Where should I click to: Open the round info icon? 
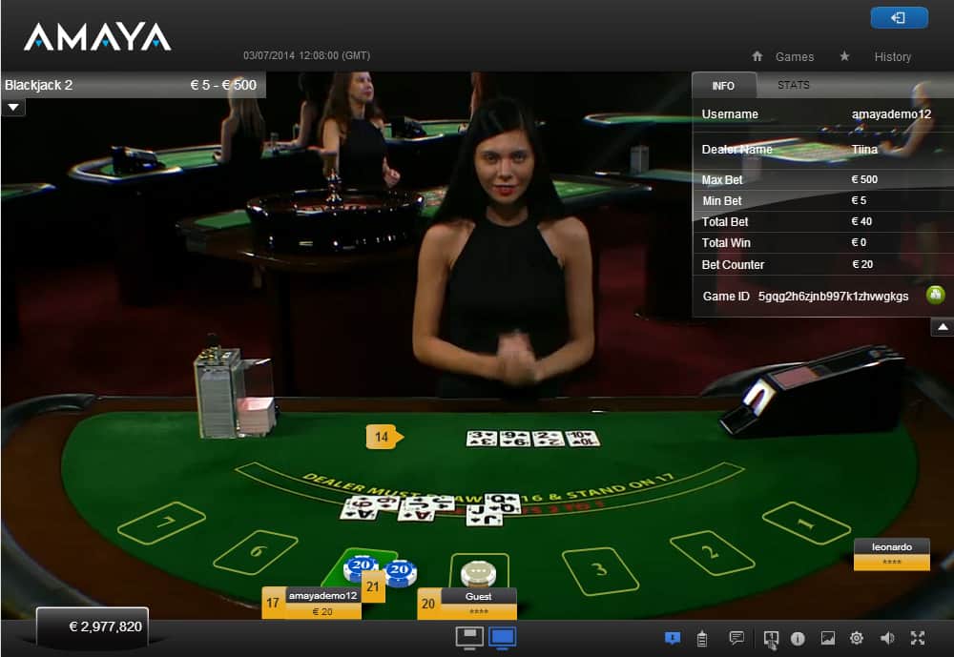point(798,638)
